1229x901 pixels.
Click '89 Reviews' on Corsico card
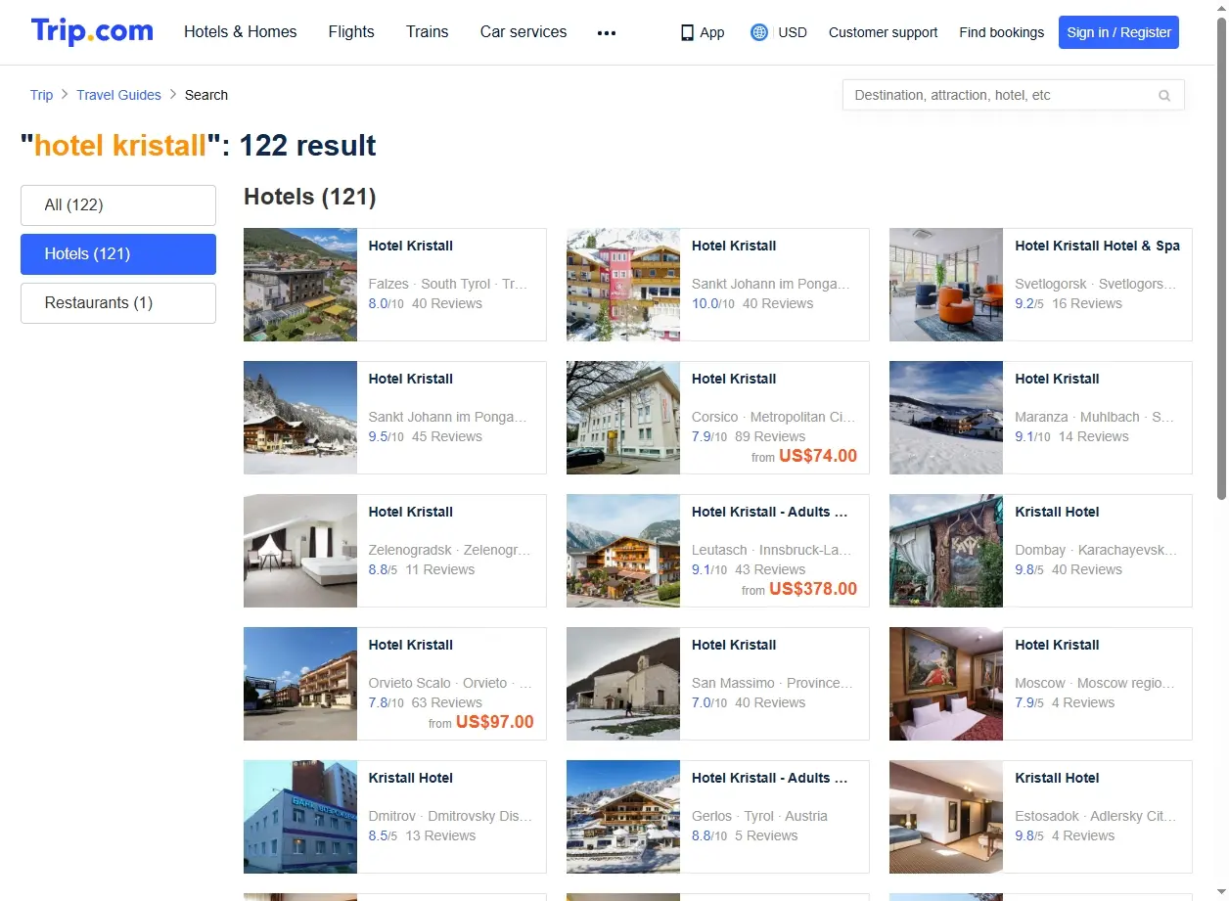coord(770,436)
